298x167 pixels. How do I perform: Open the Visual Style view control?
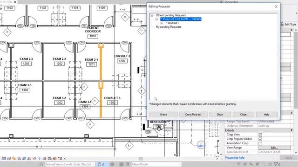tap(9, 159)
